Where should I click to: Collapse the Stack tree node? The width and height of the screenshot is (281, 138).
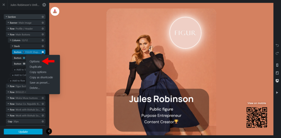click(x=13, y=46)
